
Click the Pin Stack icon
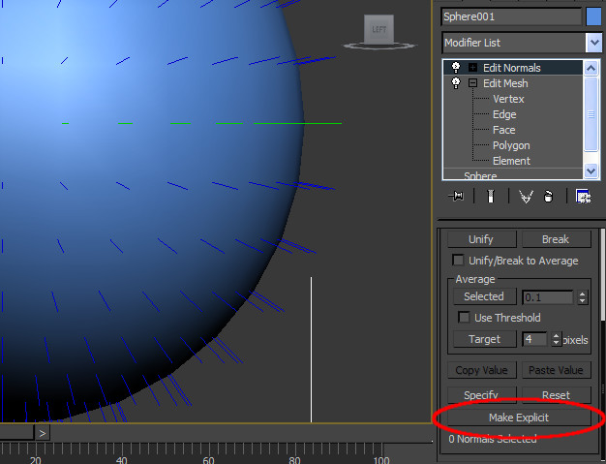(456, 196)
